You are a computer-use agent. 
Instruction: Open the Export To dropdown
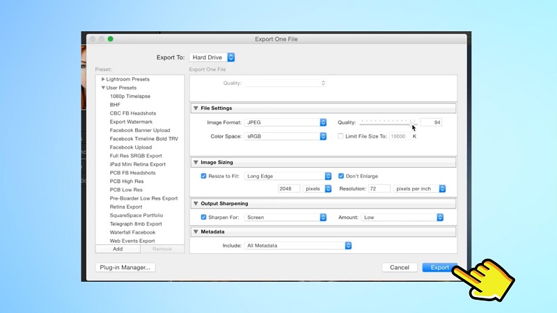click(x=212, y=57)
